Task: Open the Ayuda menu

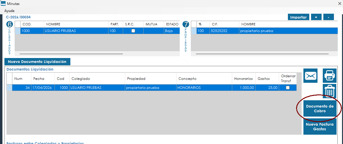Action: click(9, 10)
